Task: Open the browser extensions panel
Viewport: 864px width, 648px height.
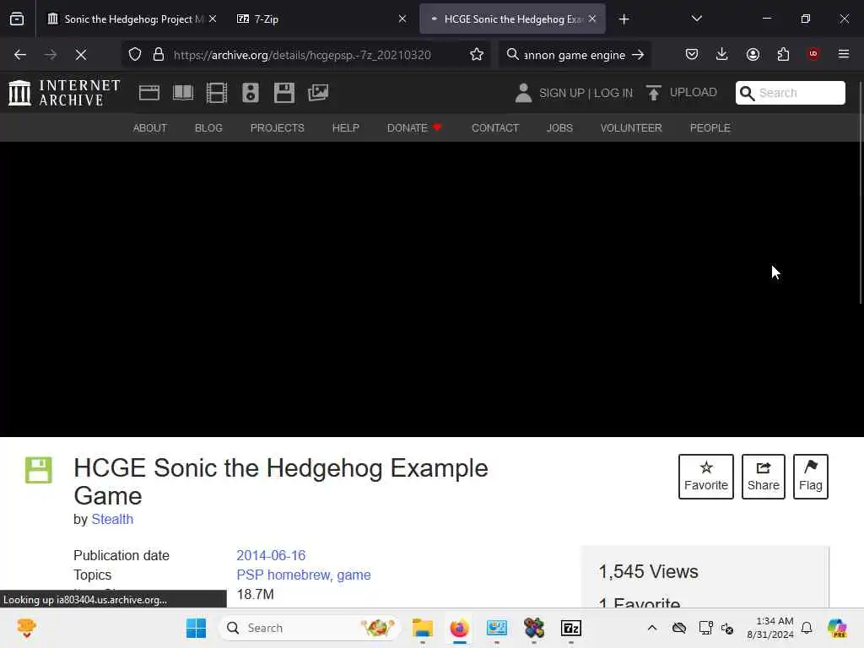Action: click(783, 54)
